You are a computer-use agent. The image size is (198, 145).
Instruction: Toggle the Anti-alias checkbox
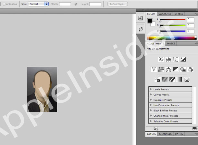(x=4, y=4)
